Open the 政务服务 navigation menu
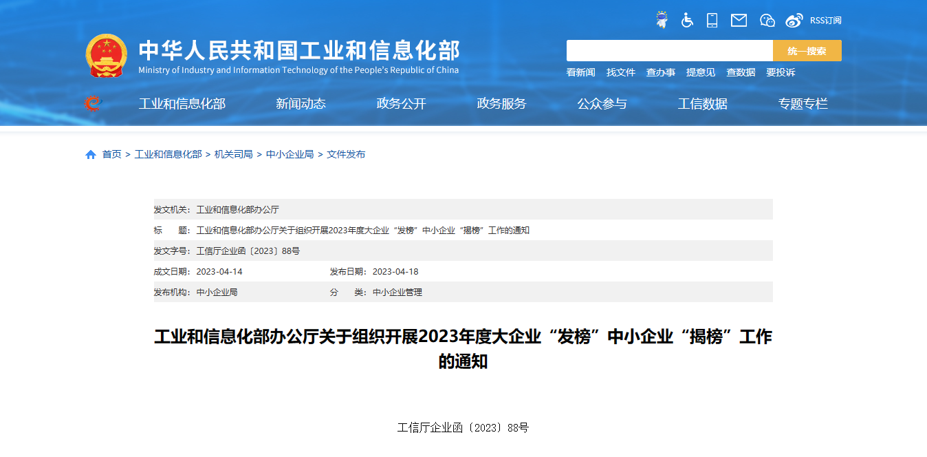This screenshot has width=927, height=457. [x=501, y=104]
